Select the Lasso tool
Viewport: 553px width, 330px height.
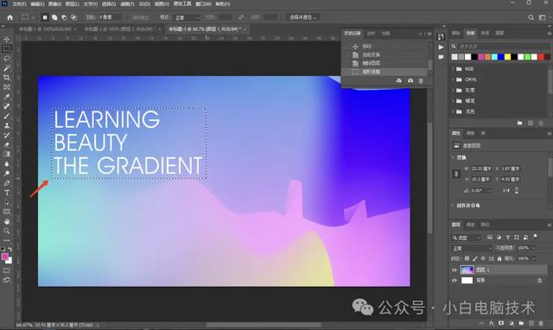[7, 58]
